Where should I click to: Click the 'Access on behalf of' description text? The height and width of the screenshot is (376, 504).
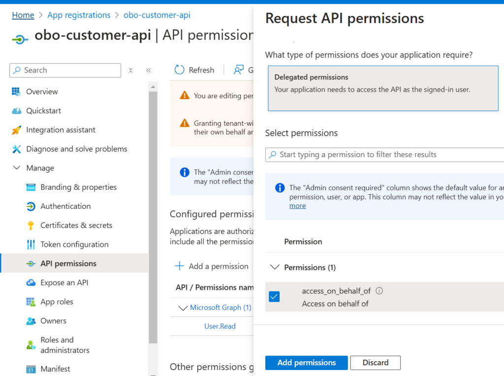[335, 304]
